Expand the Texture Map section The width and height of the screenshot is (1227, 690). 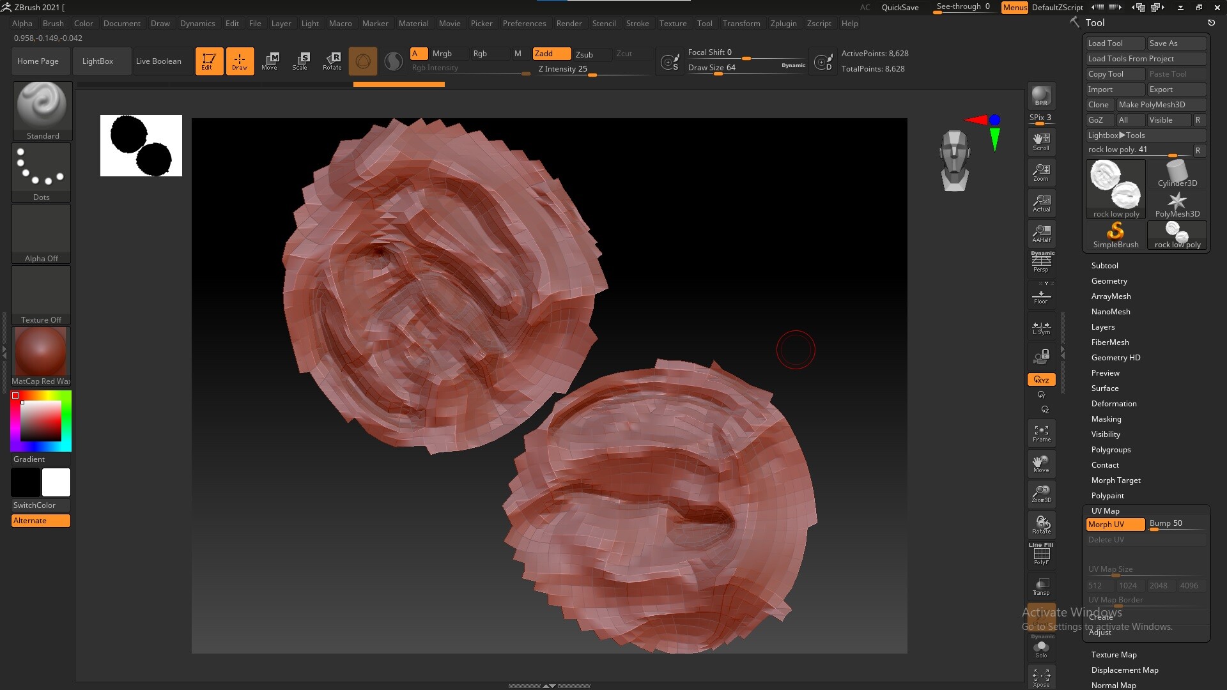(1113, 655)
